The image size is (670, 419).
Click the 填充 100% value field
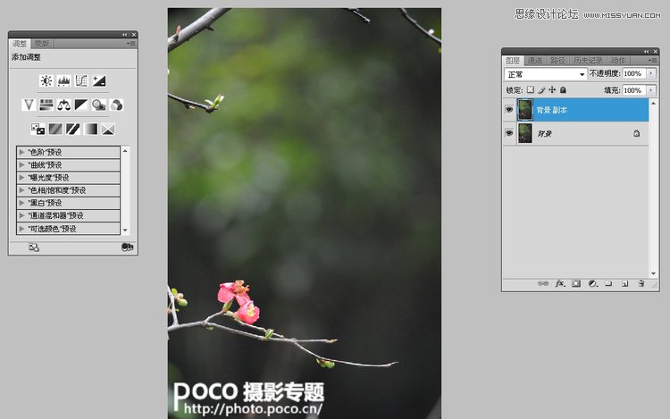634,90
